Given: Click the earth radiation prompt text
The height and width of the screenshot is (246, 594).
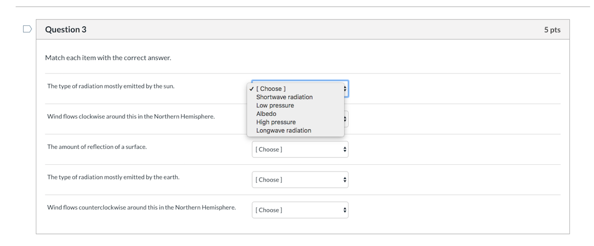Looking at the screenshot, I should 113,177.
